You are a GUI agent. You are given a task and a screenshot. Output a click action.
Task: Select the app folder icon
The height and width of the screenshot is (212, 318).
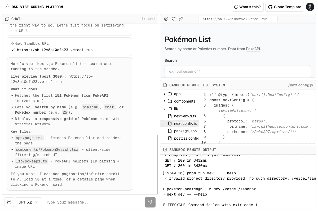tap(170, 94)
